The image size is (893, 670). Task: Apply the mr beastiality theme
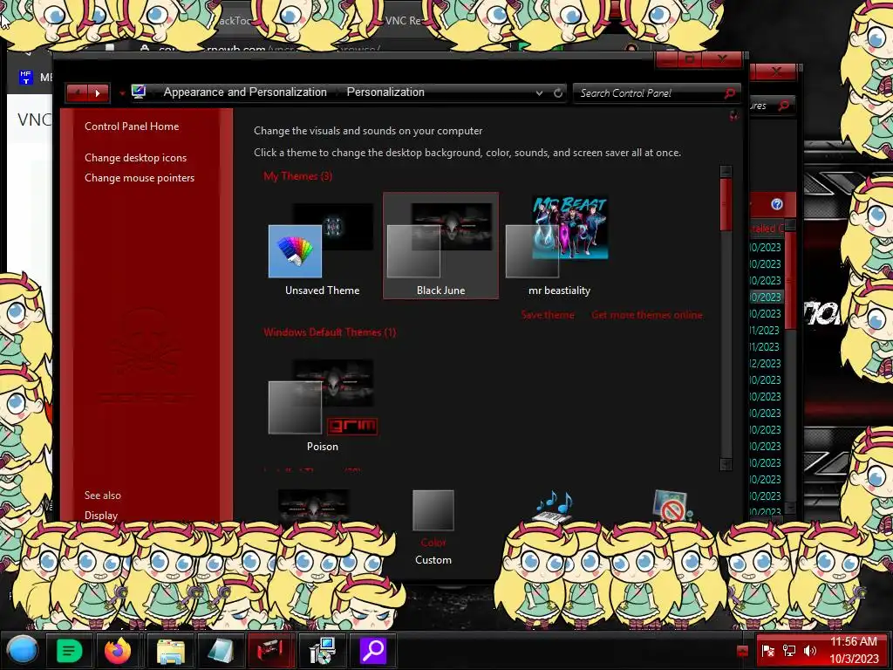(x=559, y=246)
